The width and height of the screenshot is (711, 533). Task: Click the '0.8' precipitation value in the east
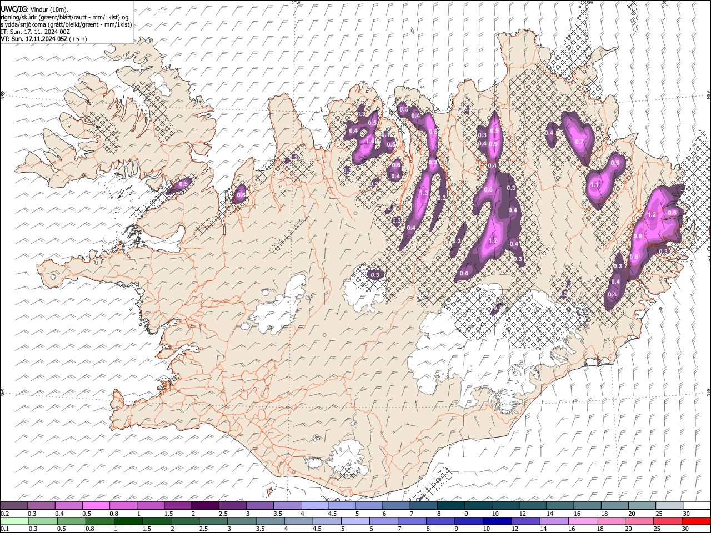point(634,257)
